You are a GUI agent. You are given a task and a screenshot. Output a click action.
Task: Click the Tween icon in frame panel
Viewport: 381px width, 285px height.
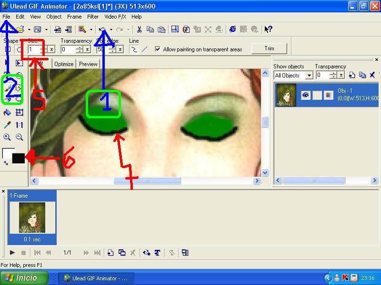tap(147, 253)
